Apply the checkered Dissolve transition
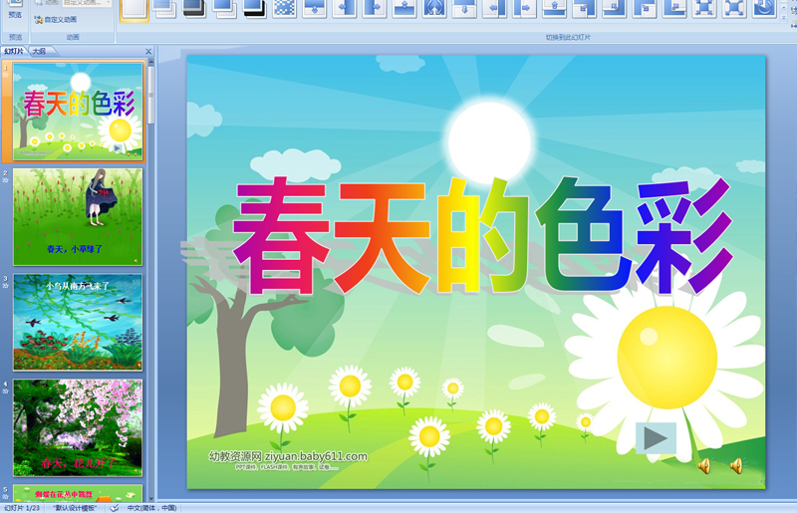This screenshot has height=513, width=797. pyautogui.click(x=285, y=9)
